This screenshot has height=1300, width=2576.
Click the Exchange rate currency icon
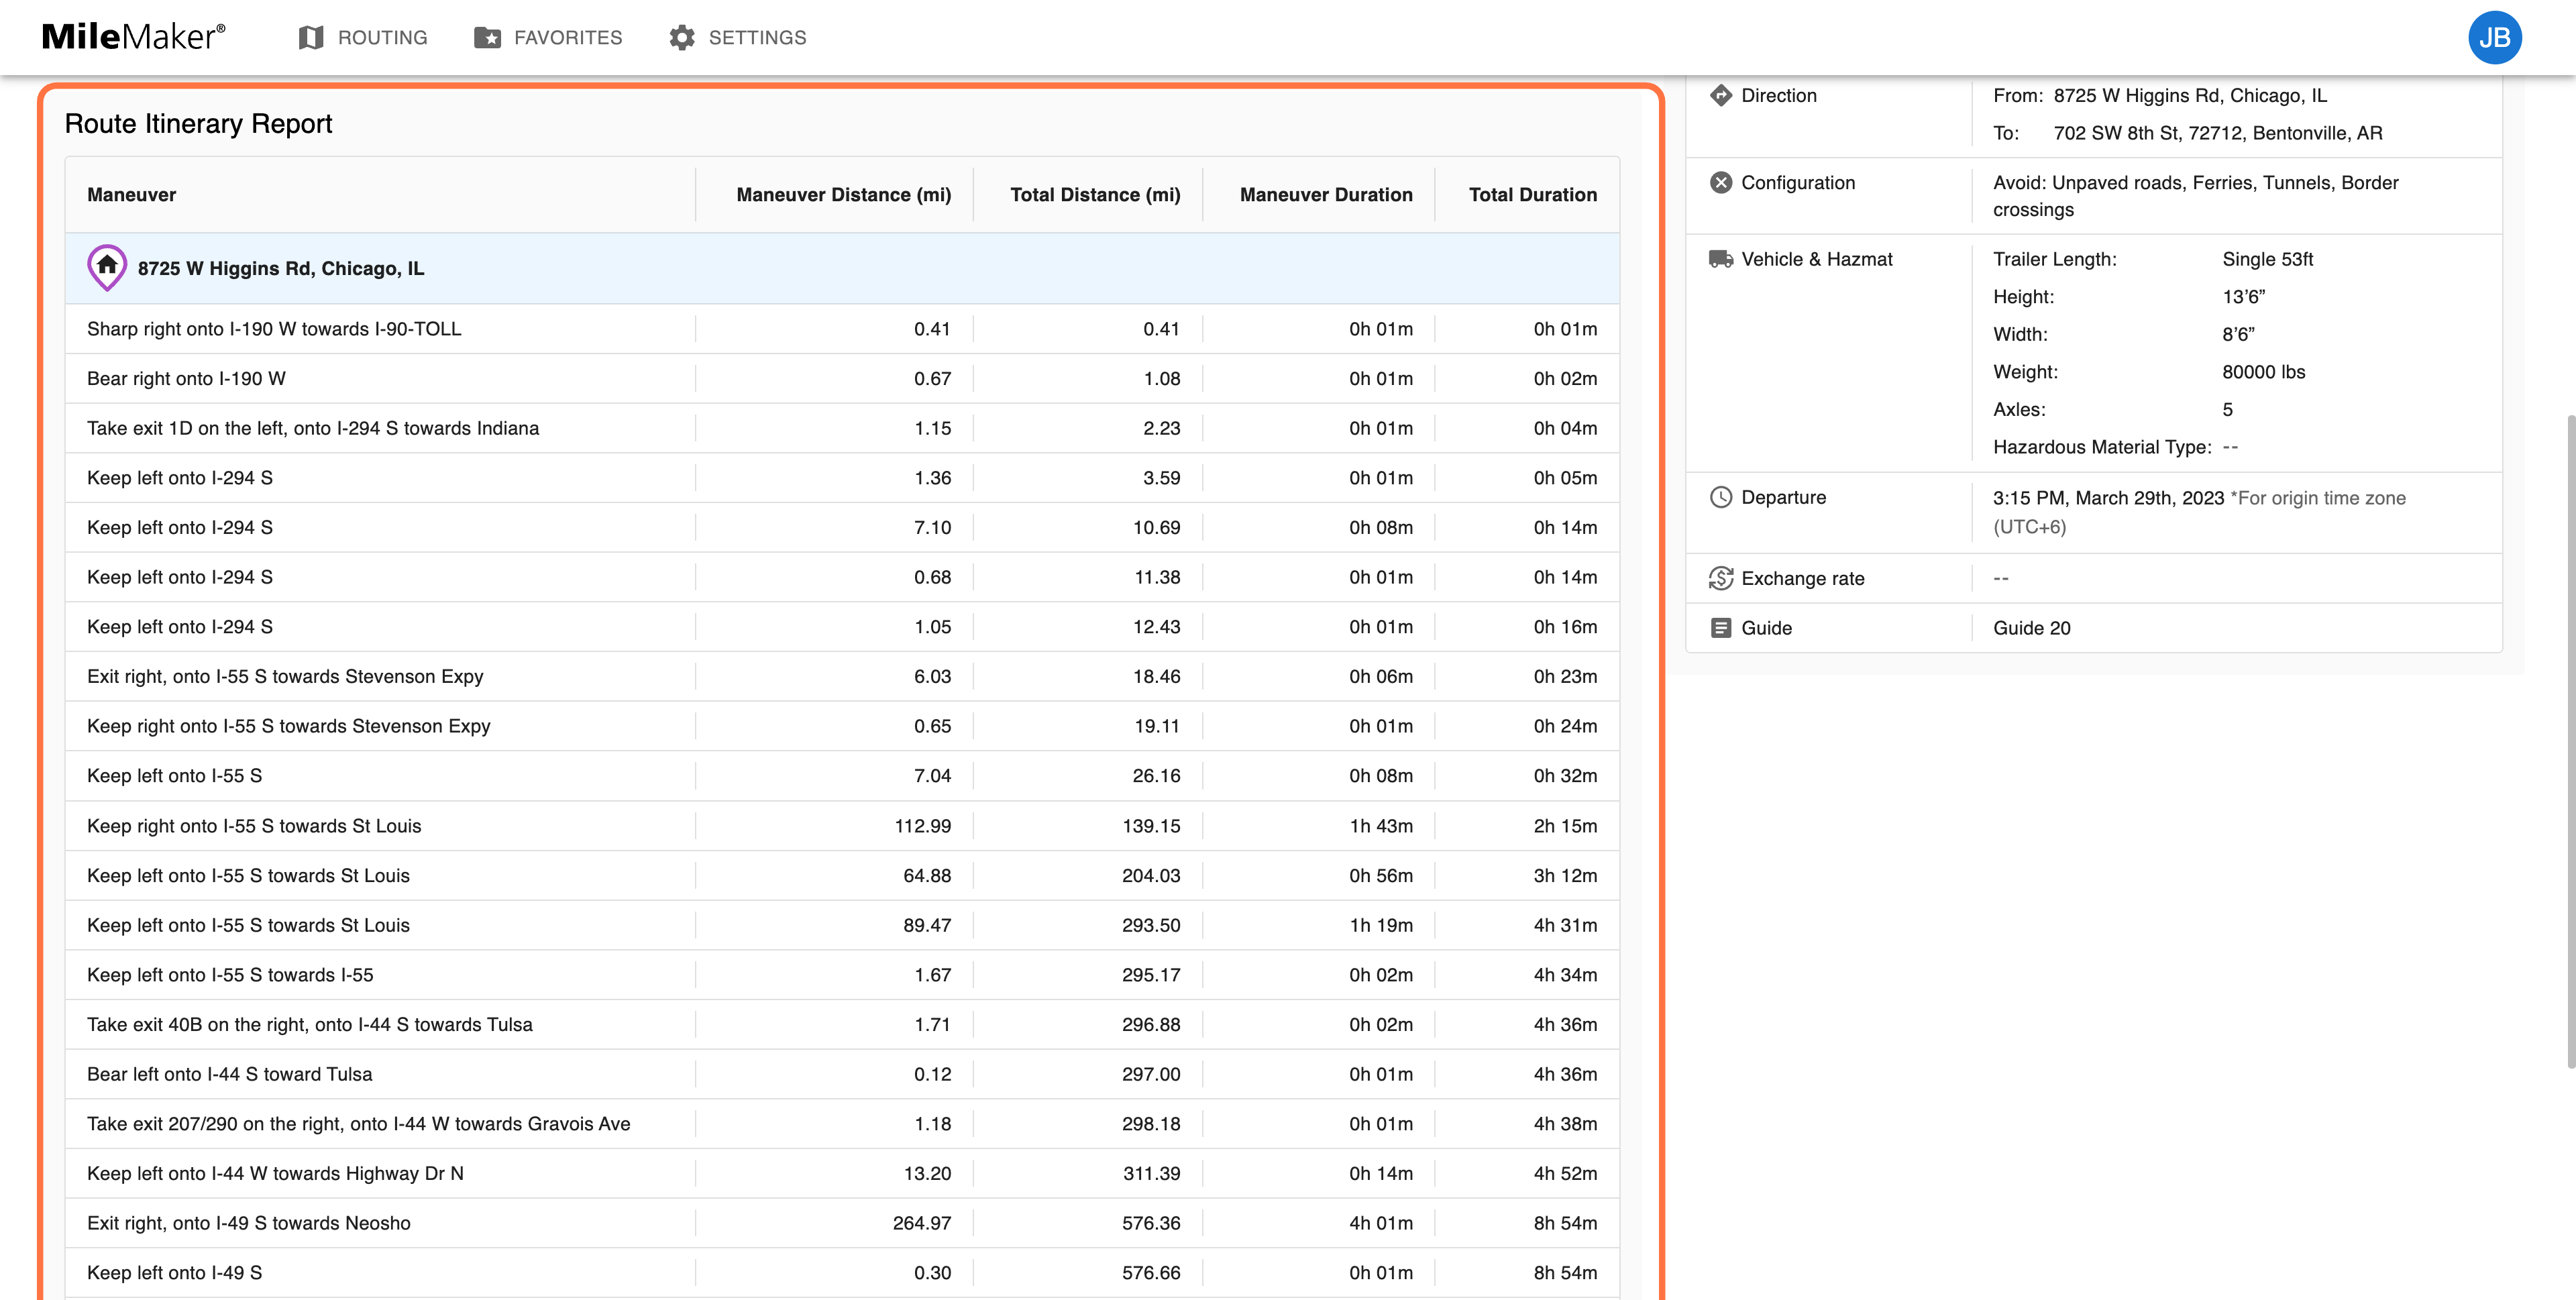(x=1720, y=578)
